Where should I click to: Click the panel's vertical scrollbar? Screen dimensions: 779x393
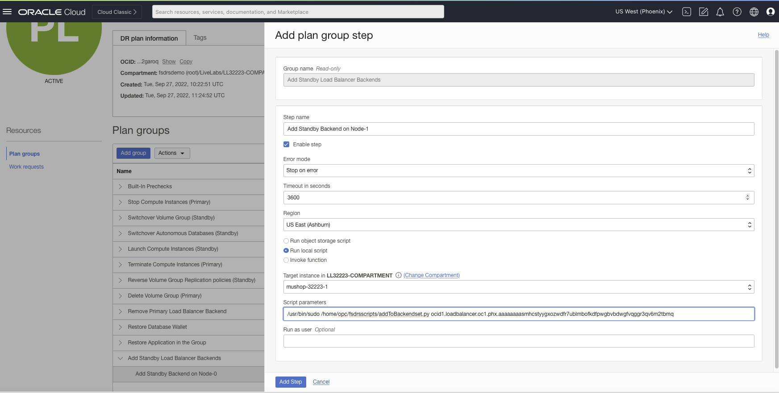coord(776,210)
